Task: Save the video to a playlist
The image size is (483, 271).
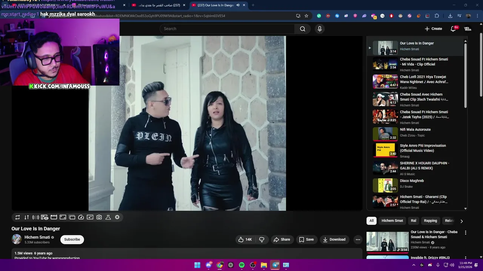Action: (x=306, y=239)
